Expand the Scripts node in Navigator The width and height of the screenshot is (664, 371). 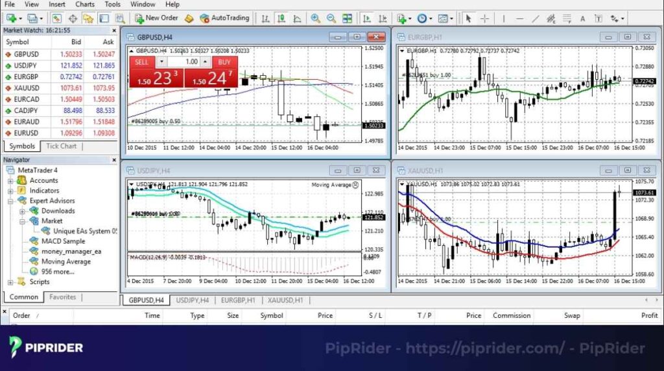(10, 282)
